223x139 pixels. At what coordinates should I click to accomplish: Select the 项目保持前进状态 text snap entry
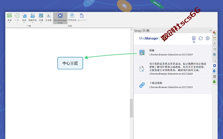173,69
